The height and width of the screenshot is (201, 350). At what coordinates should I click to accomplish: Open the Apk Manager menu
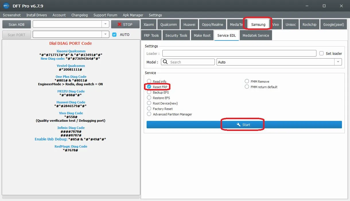133,15
